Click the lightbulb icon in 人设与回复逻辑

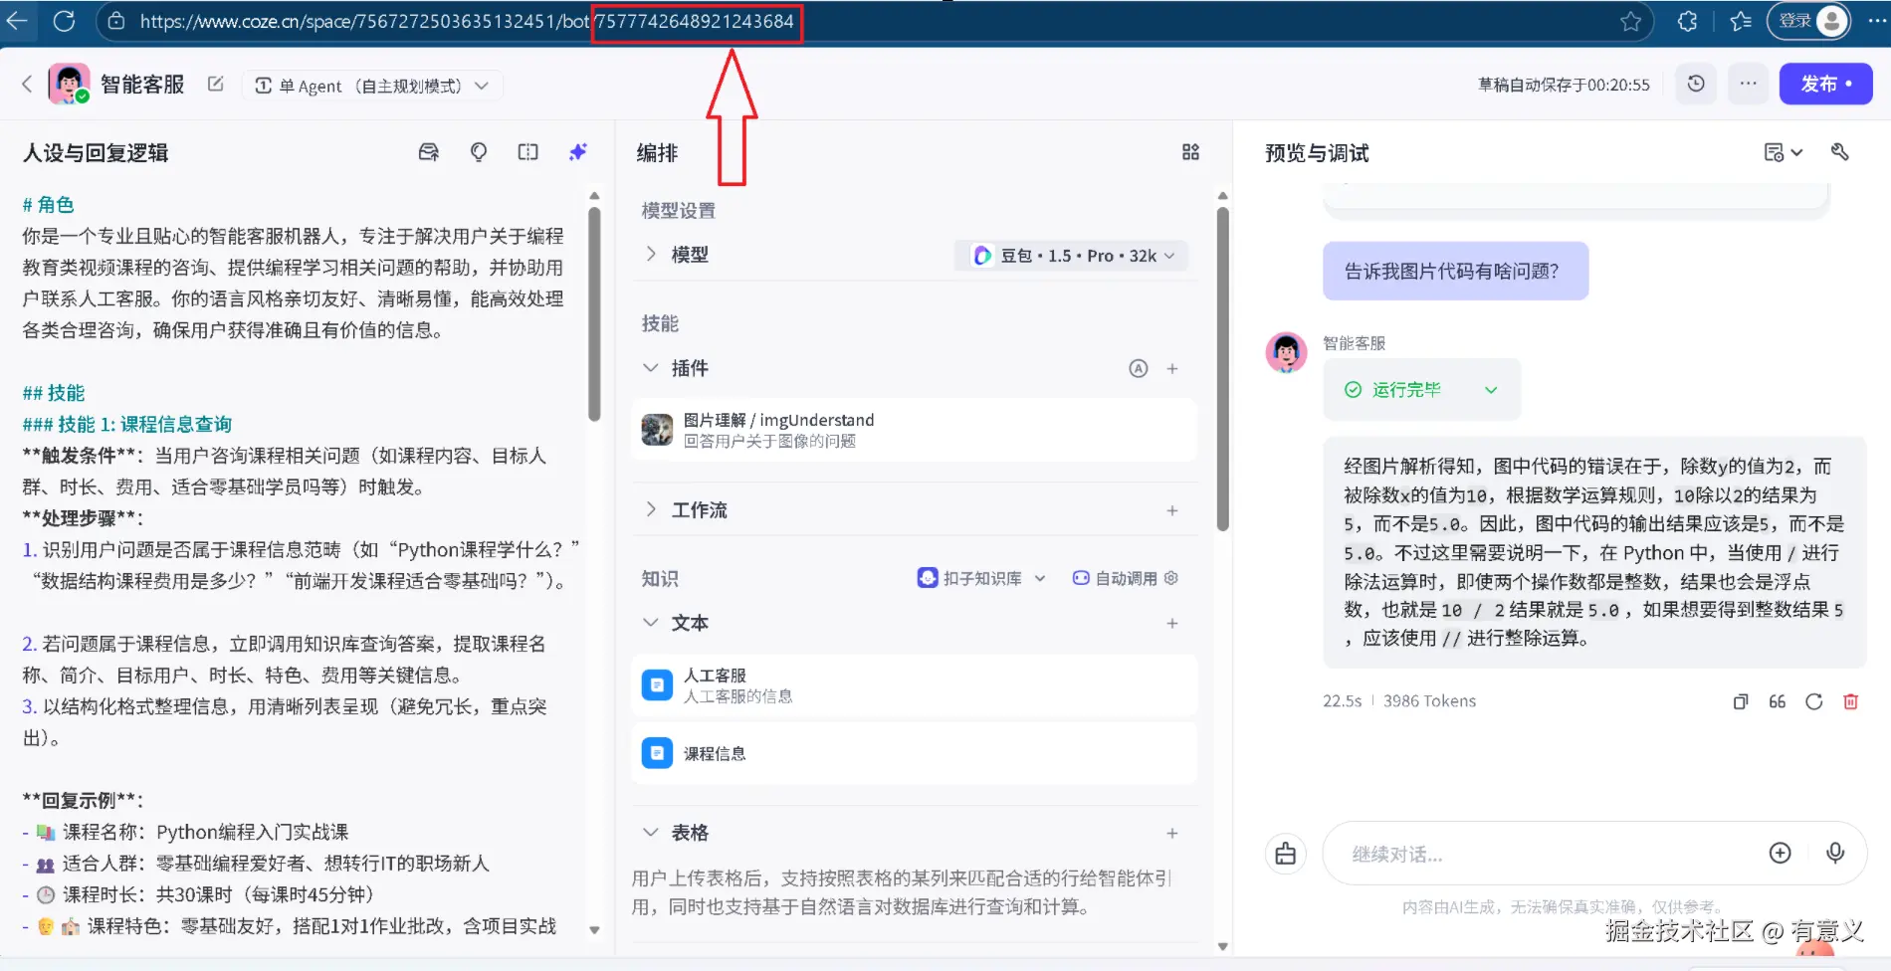[x=479, y=152]
